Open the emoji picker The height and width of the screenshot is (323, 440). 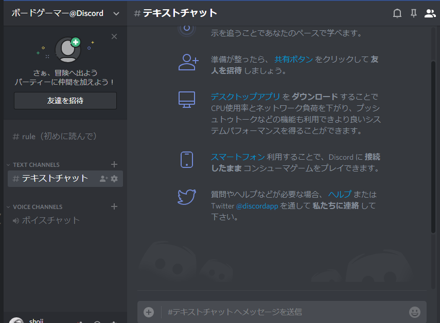point(415,312)
